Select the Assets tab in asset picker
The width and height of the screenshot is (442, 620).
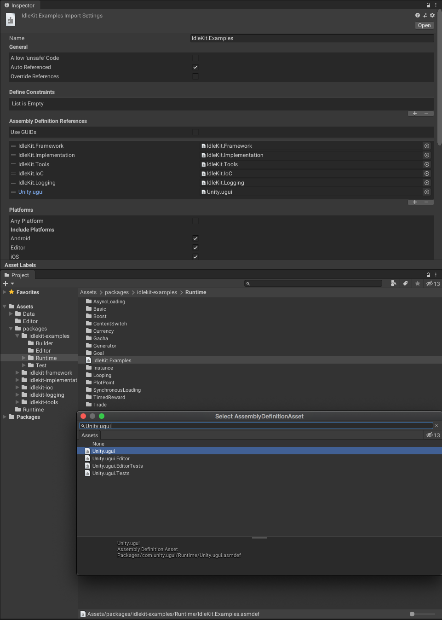point(90,435)
